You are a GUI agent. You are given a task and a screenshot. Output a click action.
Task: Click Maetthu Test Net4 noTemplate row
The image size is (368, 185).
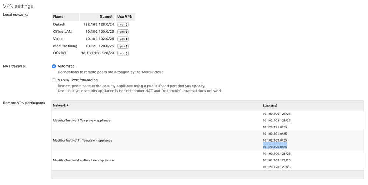(x=83, y=160)
